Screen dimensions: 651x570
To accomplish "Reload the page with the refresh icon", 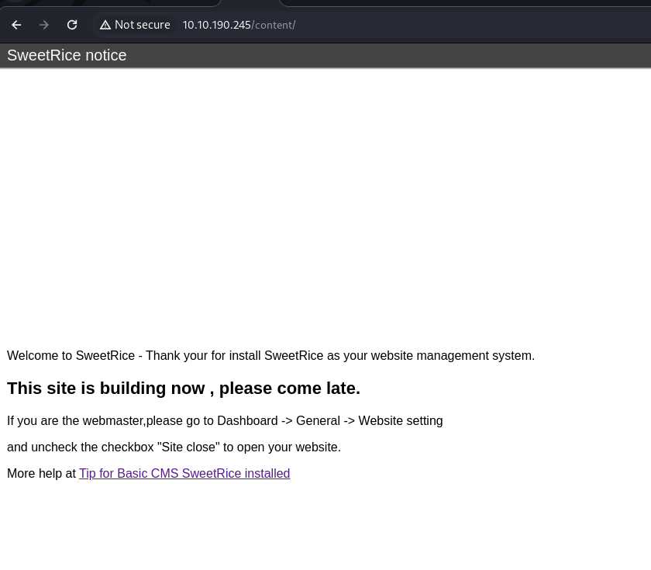I will 72,25.
